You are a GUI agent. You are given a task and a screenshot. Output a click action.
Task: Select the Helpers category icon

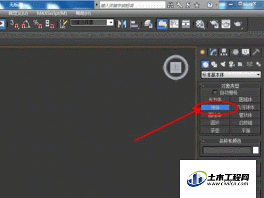[240, 64]
